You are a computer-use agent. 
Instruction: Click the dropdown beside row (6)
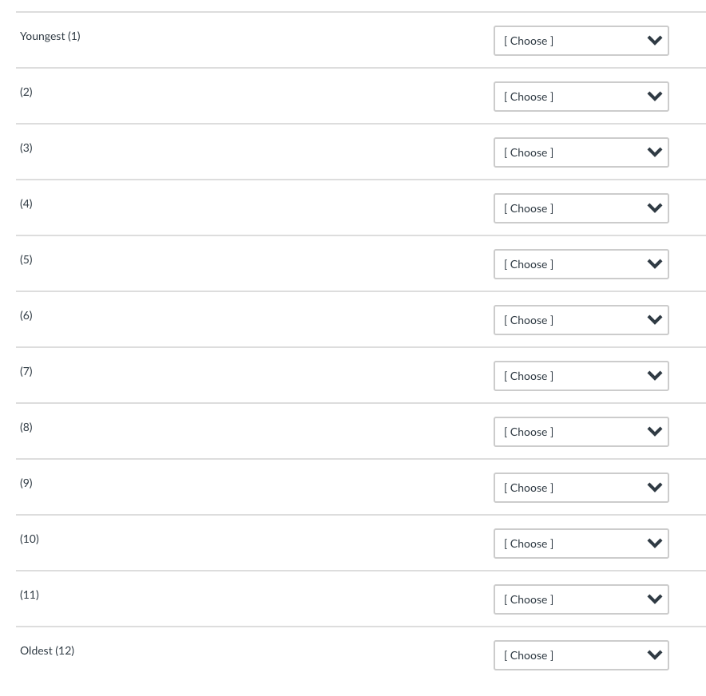(581, 320)
